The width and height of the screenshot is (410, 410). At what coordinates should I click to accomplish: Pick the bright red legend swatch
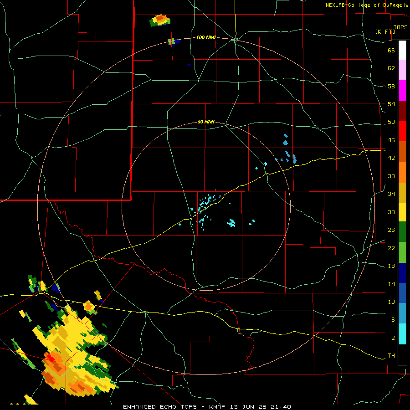402,131
